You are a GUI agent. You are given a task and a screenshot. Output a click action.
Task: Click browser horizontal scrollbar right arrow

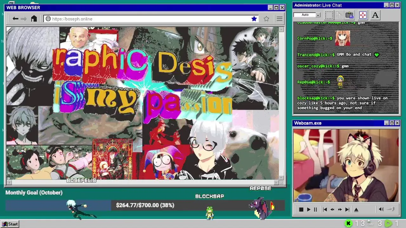click(276, 182)
